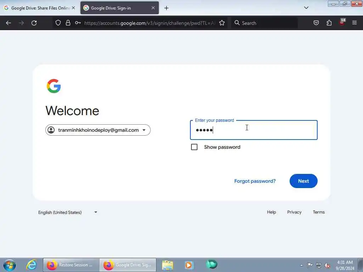The width and height of the screenshot is (363, 272).
Task: Save page to Pocket
Action: click(316, 23)
